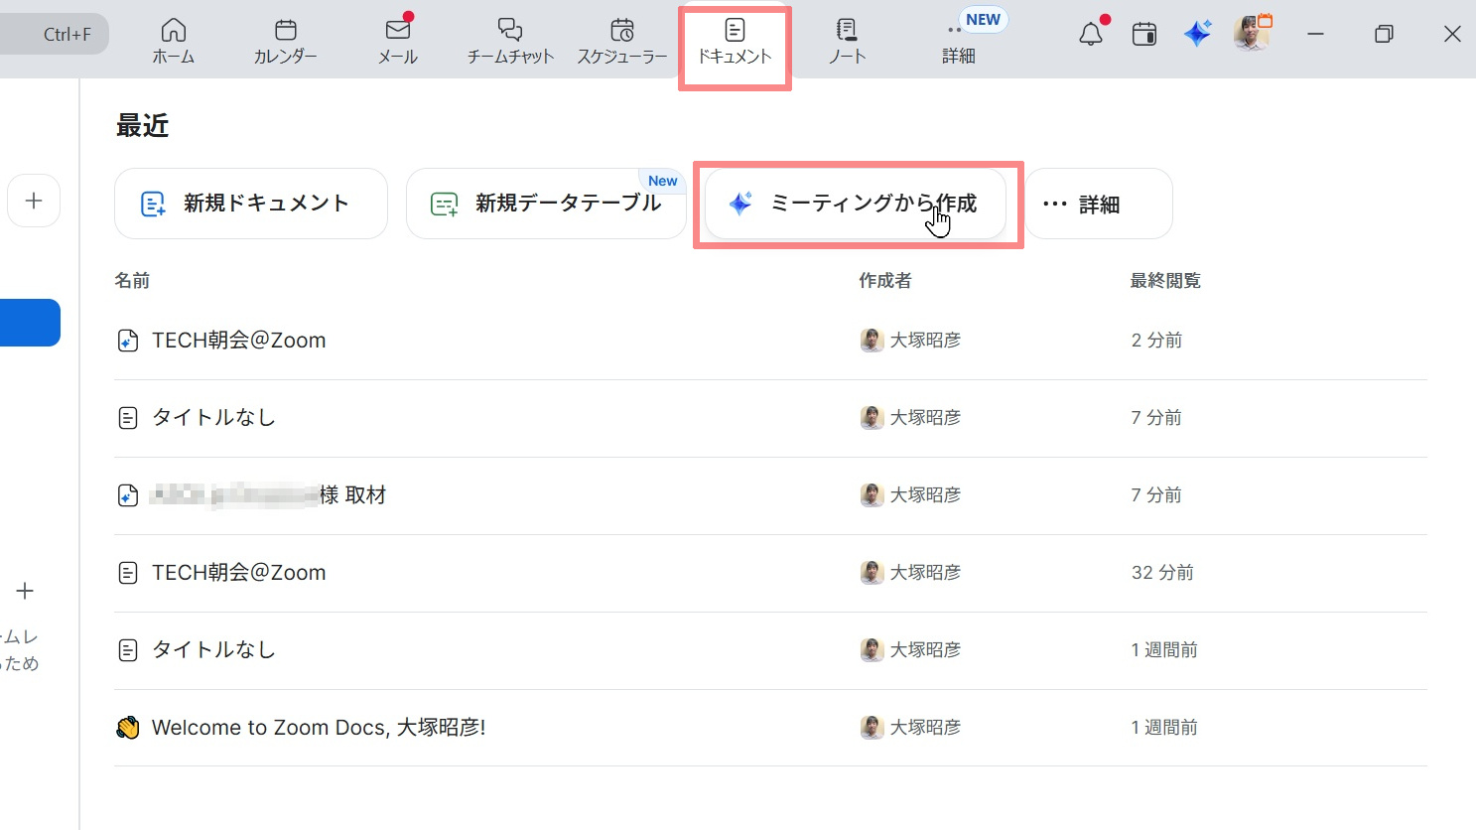1476x830 pixels.
Task: Click author avatar in TECH朝会@Zoom 2 分前 row
Action: tap(872, 341)
